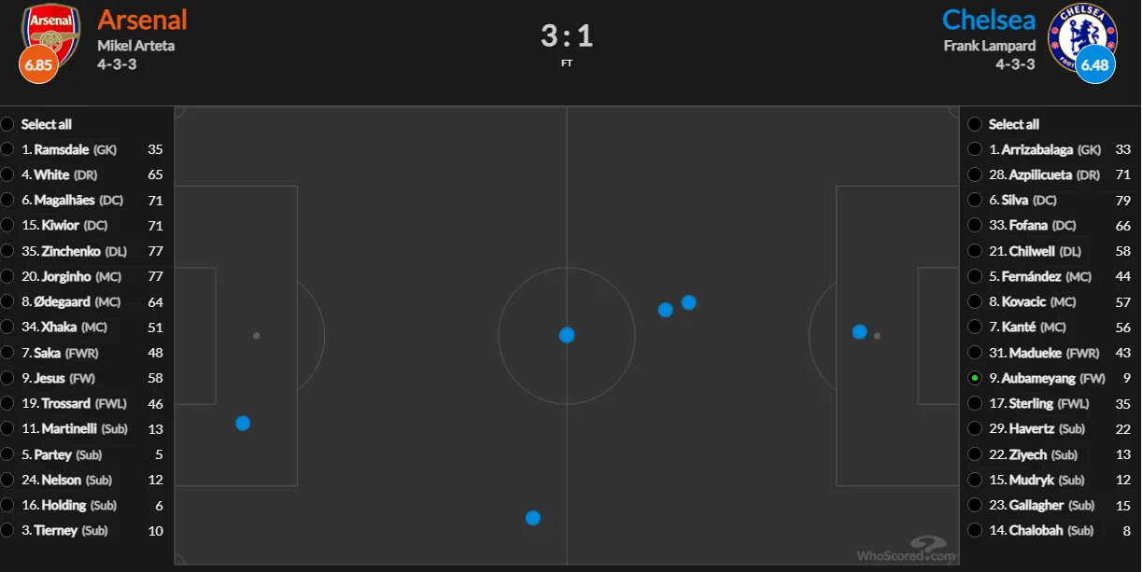The width and height of the screenshot is (1142, 572).
Task: Click the blue dot in left penalty area
Action: pos(243,423)
